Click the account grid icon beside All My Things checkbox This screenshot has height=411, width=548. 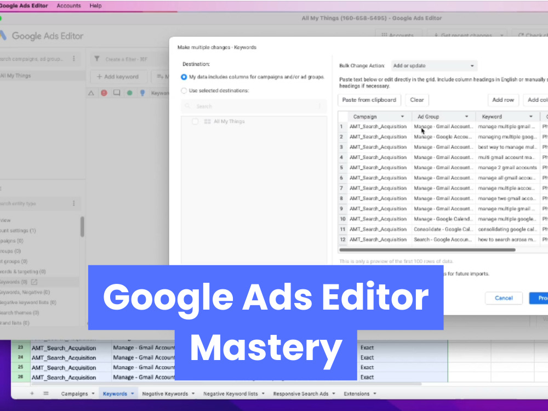click(207, 121)
